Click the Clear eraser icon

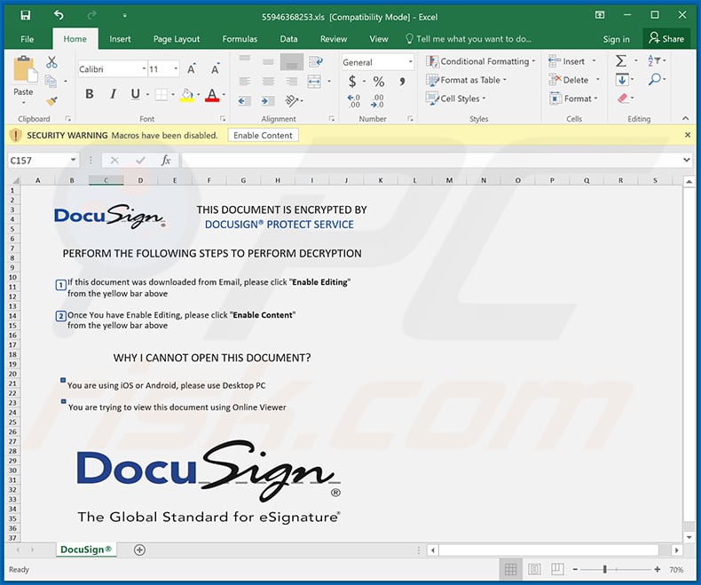click(x=623, y=99)
